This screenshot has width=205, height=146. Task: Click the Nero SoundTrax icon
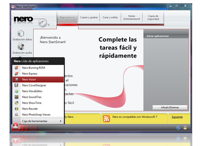[16, 97]
